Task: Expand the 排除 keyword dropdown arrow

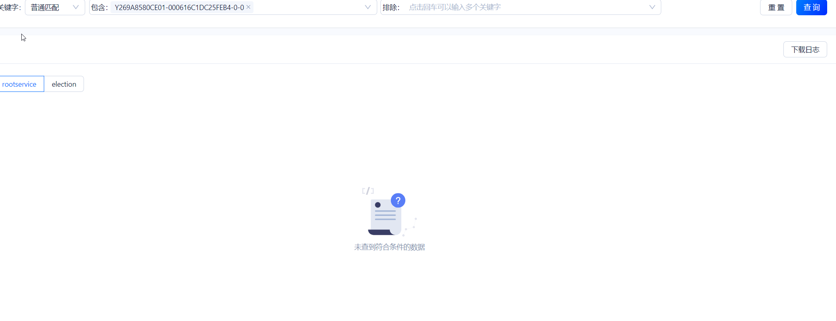Action: (x=652, y=7)
